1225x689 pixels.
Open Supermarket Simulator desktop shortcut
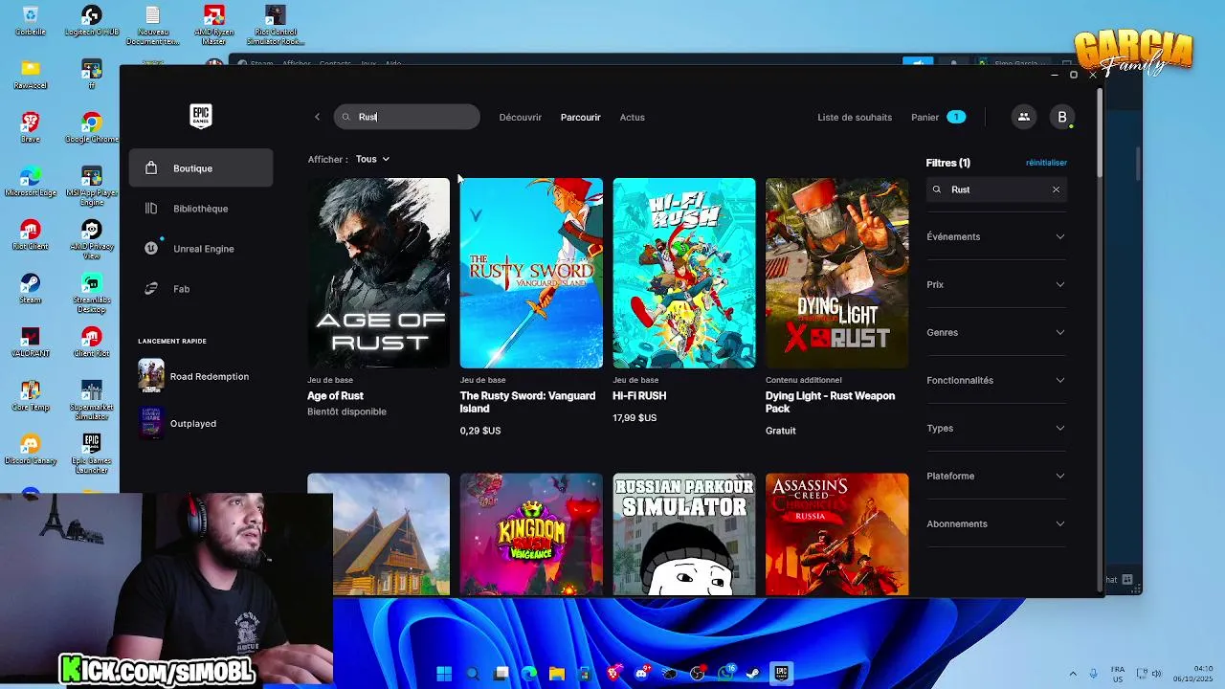tap(92, 400)
